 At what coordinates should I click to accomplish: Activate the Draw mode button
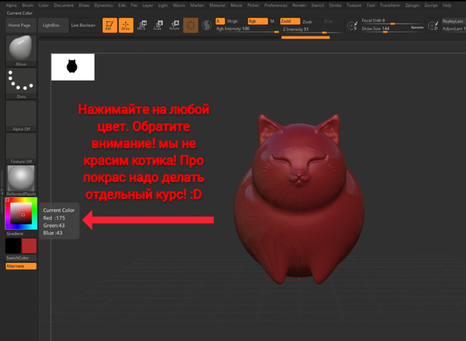[125, 25]
